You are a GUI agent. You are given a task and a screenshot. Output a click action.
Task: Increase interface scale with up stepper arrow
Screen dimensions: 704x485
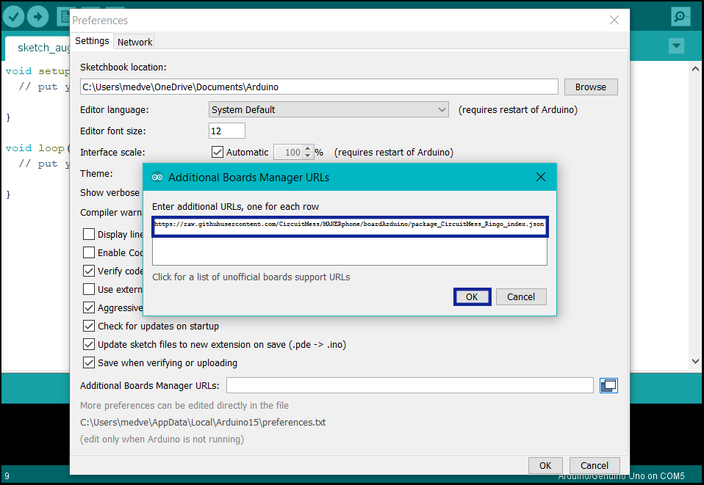coord(308,149)
